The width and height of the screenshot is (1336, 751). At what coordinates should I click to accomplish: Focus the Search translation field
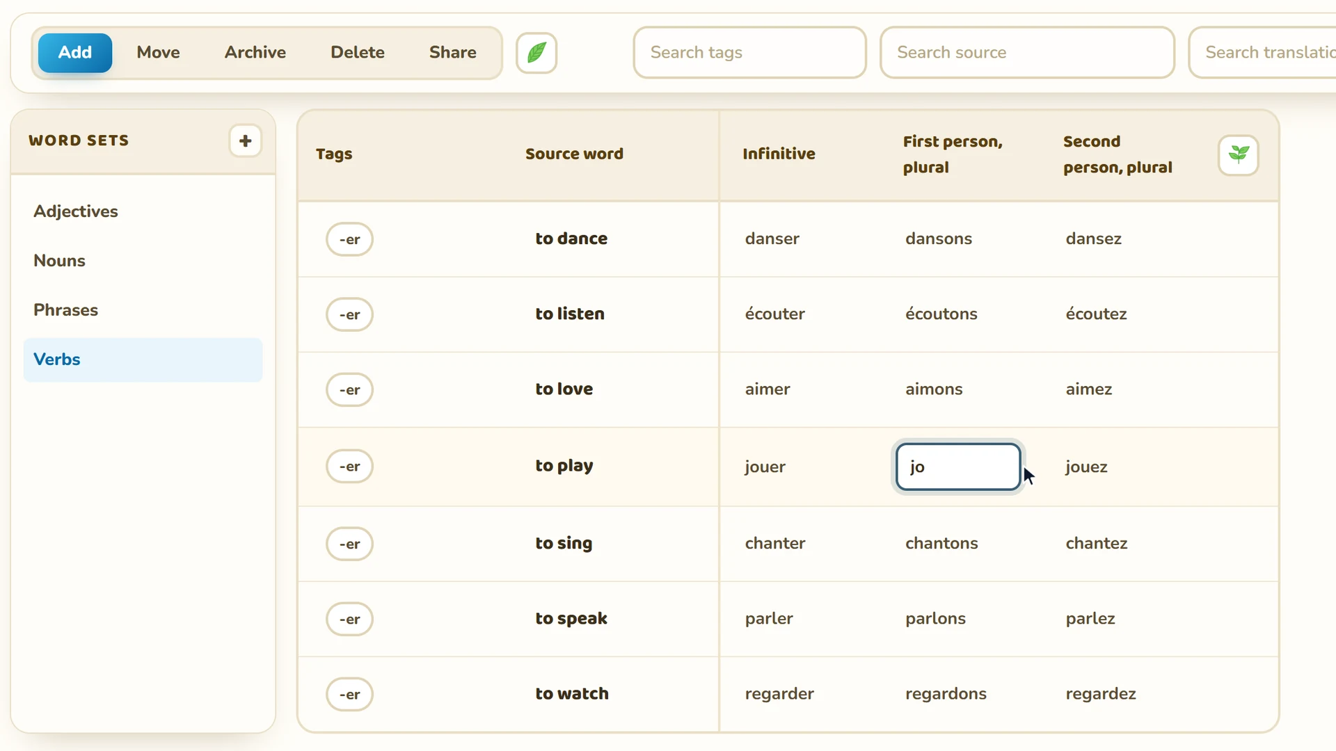[1262, 53]
